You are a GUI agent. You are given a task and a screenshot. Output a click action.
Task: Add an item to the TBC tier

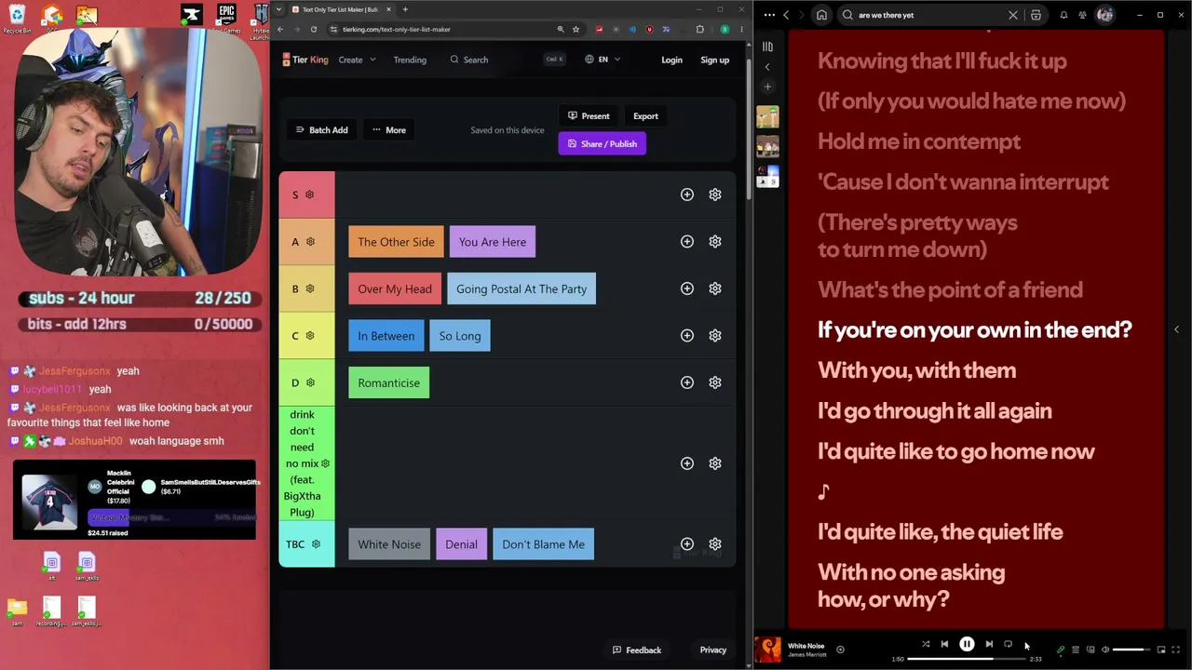point(687,544)
